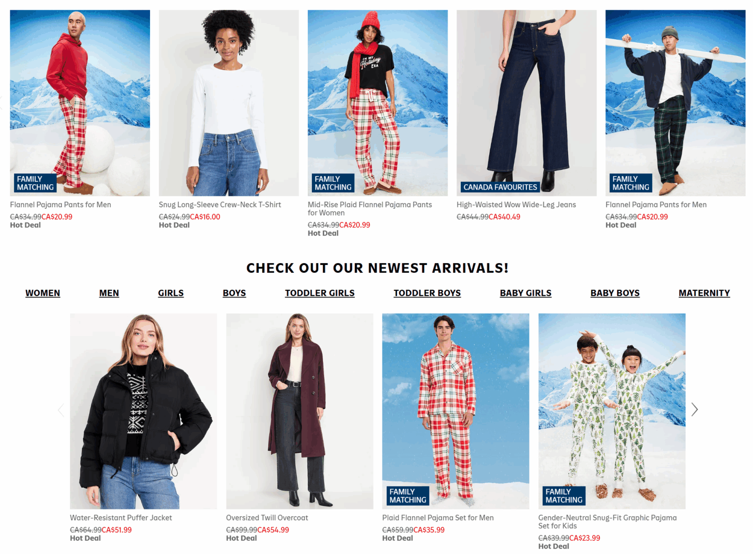This screenshot has height=554, width=753.
Task: Open the TODDLER BOYS tab
Action: click(x=427, y=293)
